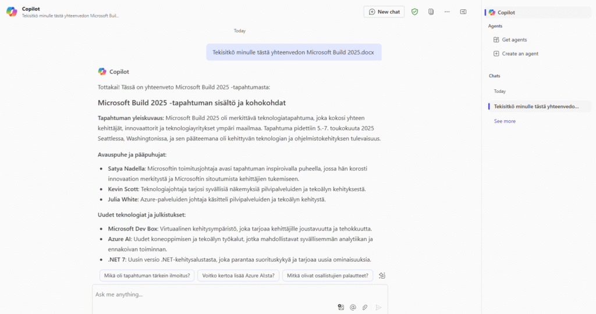This screenshot has width=596, height=314.
Task: Click the paperclip attach icon
Action: pos(365,307)
